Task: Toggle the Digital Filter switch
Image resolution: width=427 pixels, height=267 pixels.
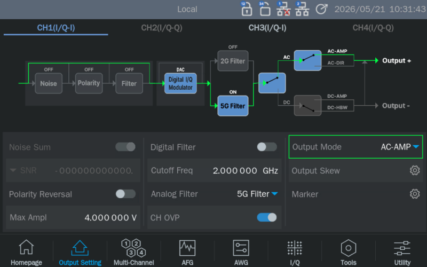Action: tap(267, 147)
